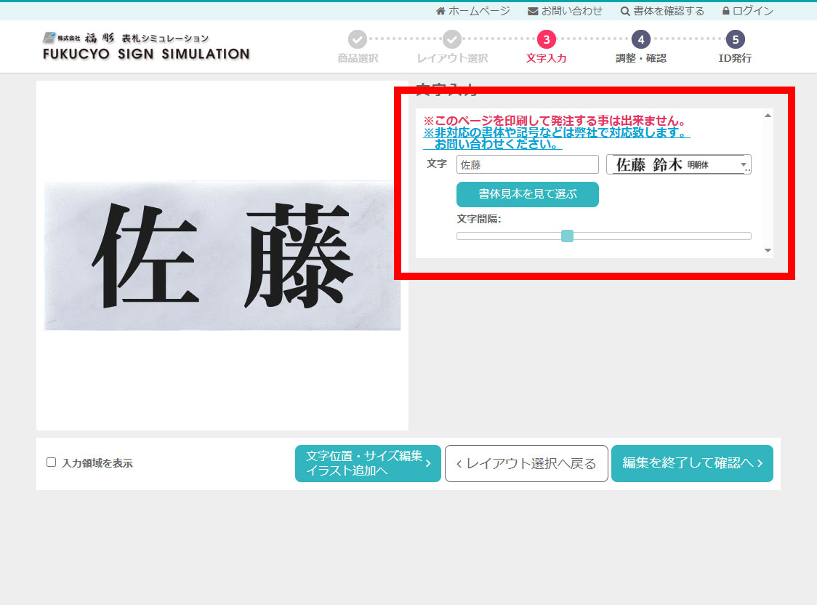Click the 文字間隔 slider handle
This screenshot has width=817, height=605.
[567, 236]
